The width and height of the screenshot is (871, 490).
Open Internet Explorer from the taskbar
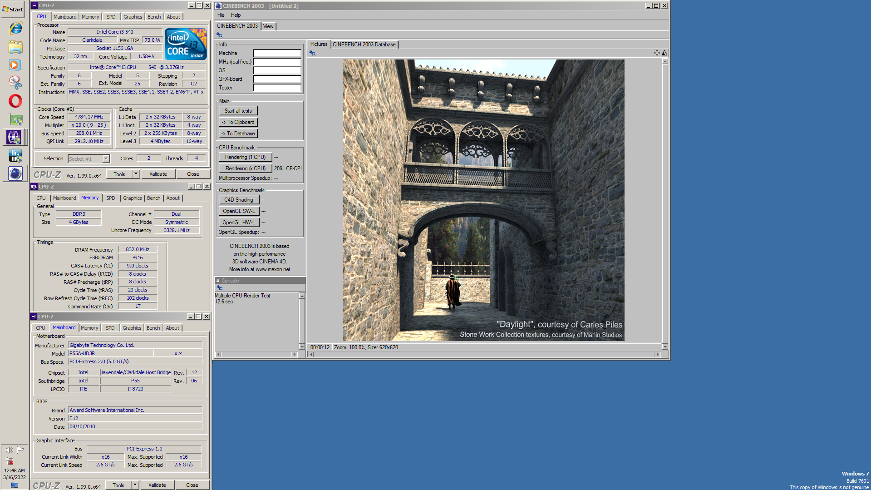pos(15,28)
